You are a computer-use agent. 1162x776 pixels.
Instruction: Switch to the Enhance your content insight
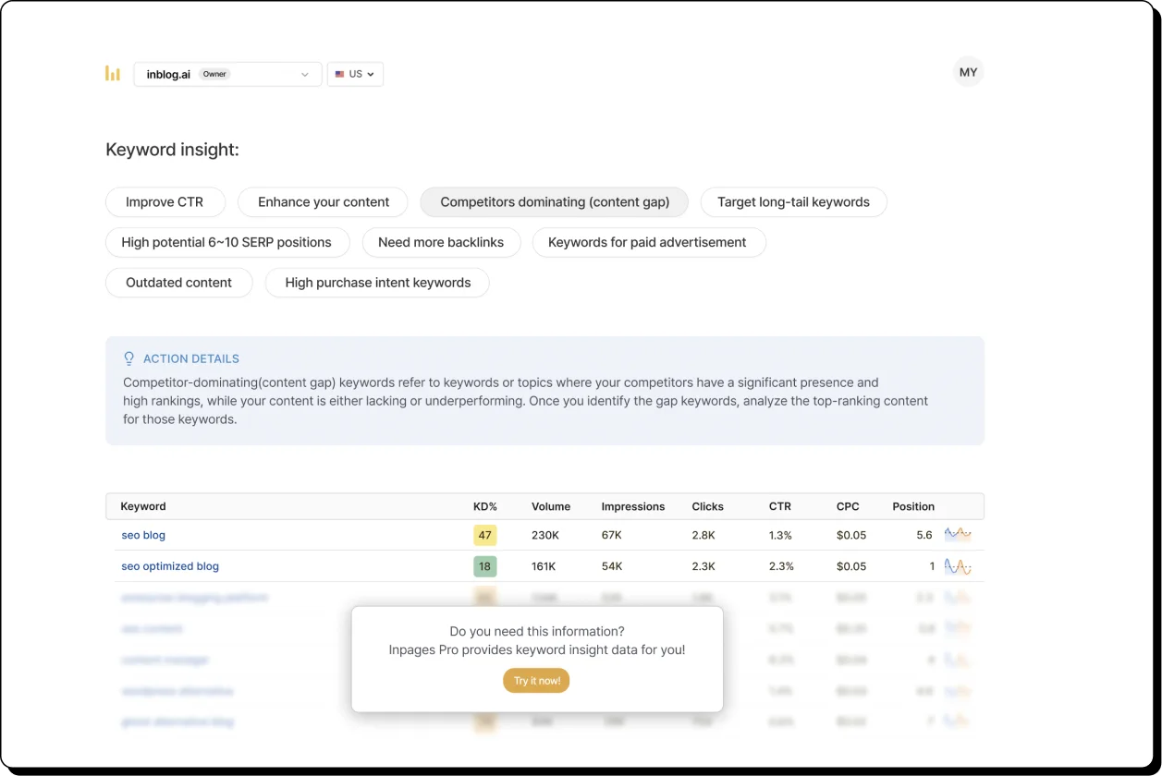pyautogui.click(x=323, y=201)
